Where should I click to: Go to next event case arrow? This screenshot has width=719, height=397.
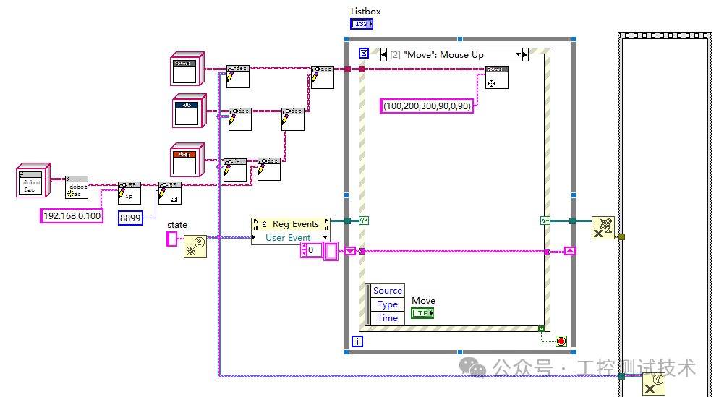(525, 54)
